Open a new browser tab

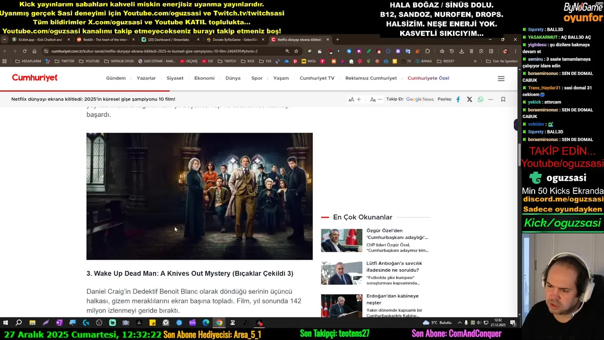pyautogui.click(x=337, y=40)
